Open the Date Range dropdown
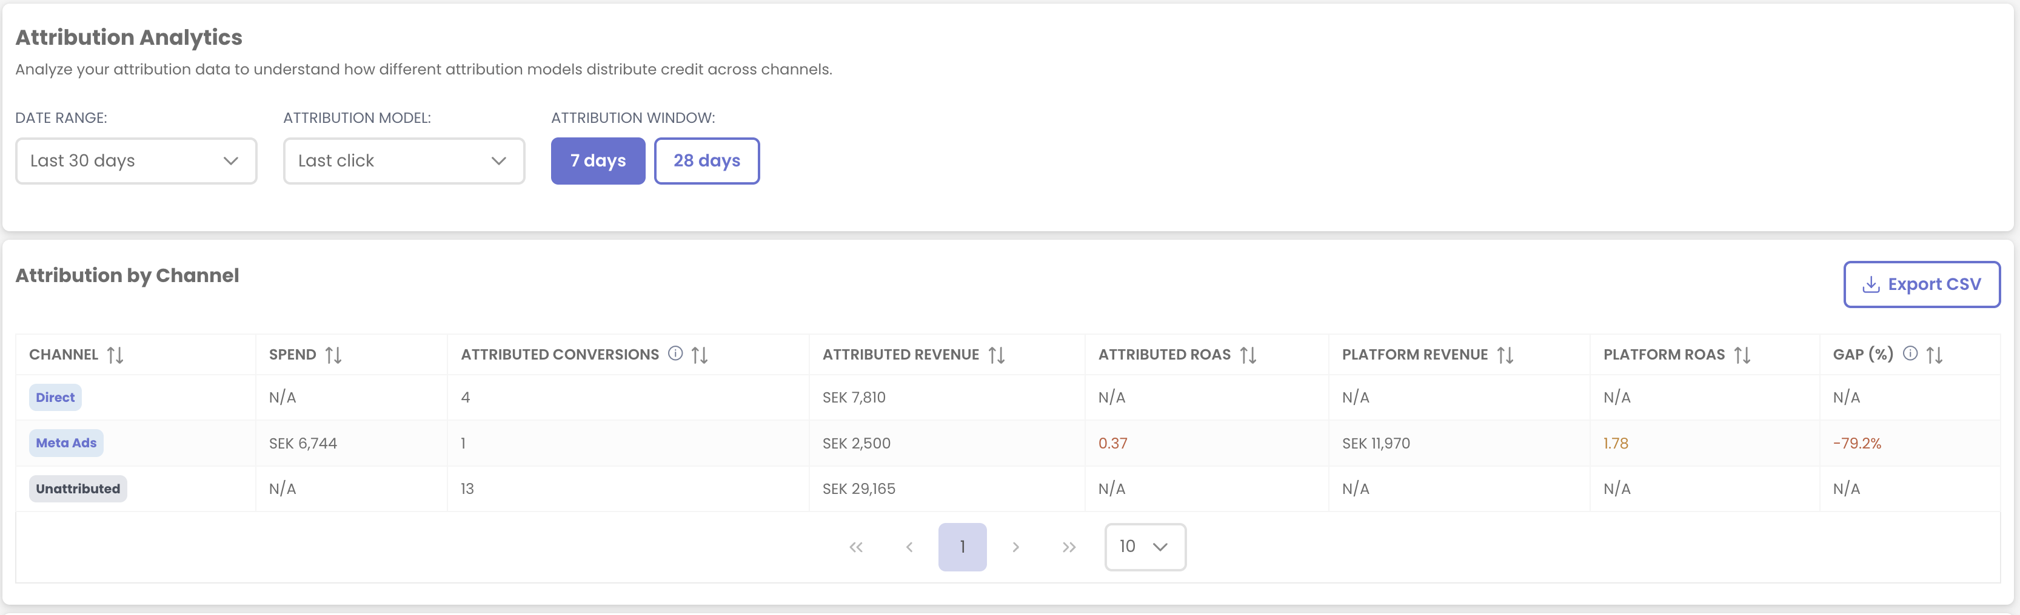2020x615 pixels. click(136, 160)
